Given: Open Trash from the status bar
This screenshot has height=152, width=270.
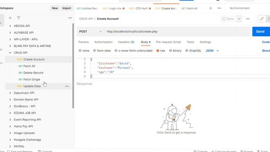Looking at the screenshot, I should click(x=262, y=151).
